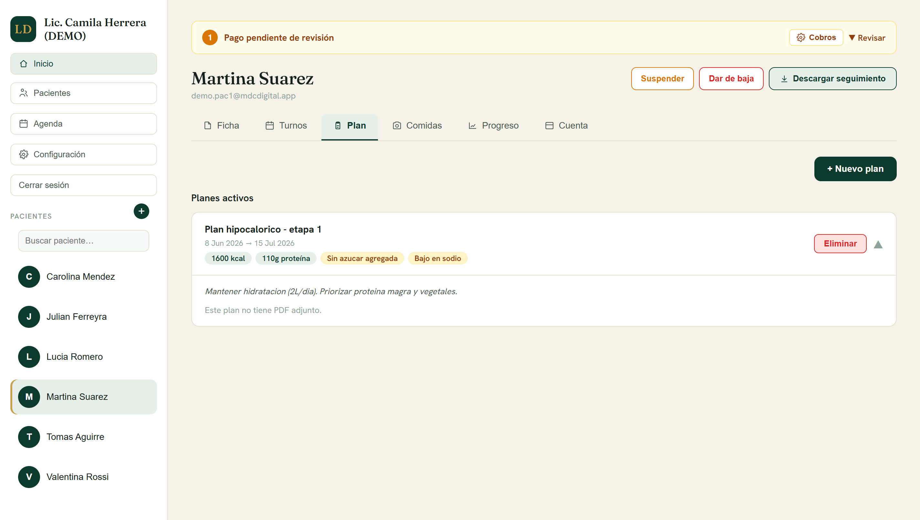Click the chart icon on the Progreso tab

click(472, 125)
